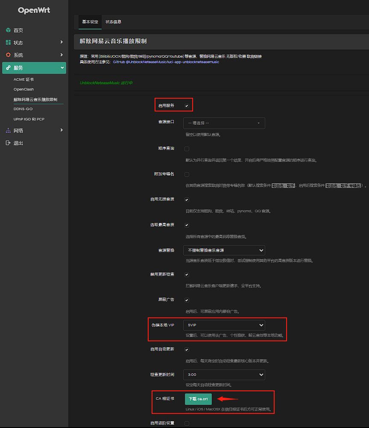The image size is (369, 428).
Task: Toggle 选取最高音质 checkbox
Action: [x=187, y=225]
